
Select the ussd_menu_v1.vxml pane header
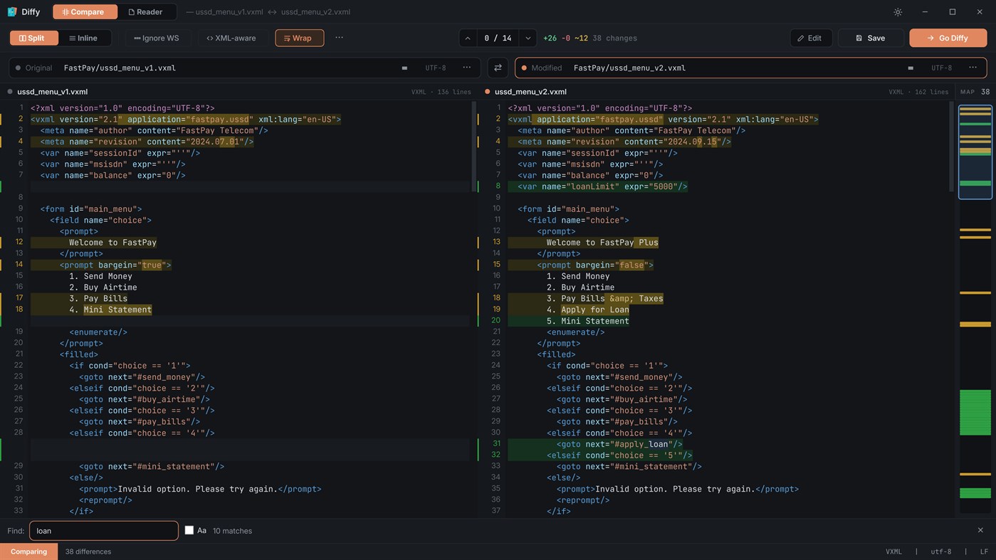[x=240, y=92]
